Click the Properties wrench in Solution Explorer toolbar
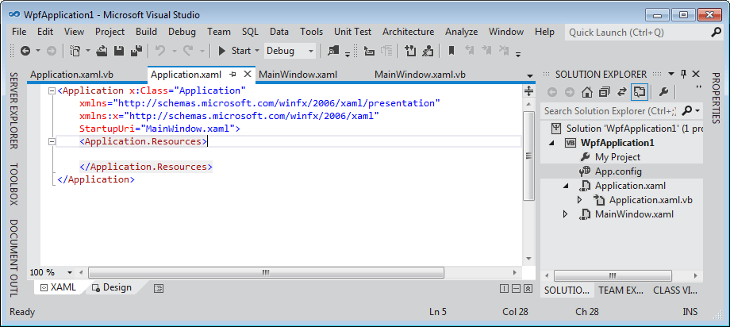This screenshot has width=730, height=327. click(x=664, y=92)
